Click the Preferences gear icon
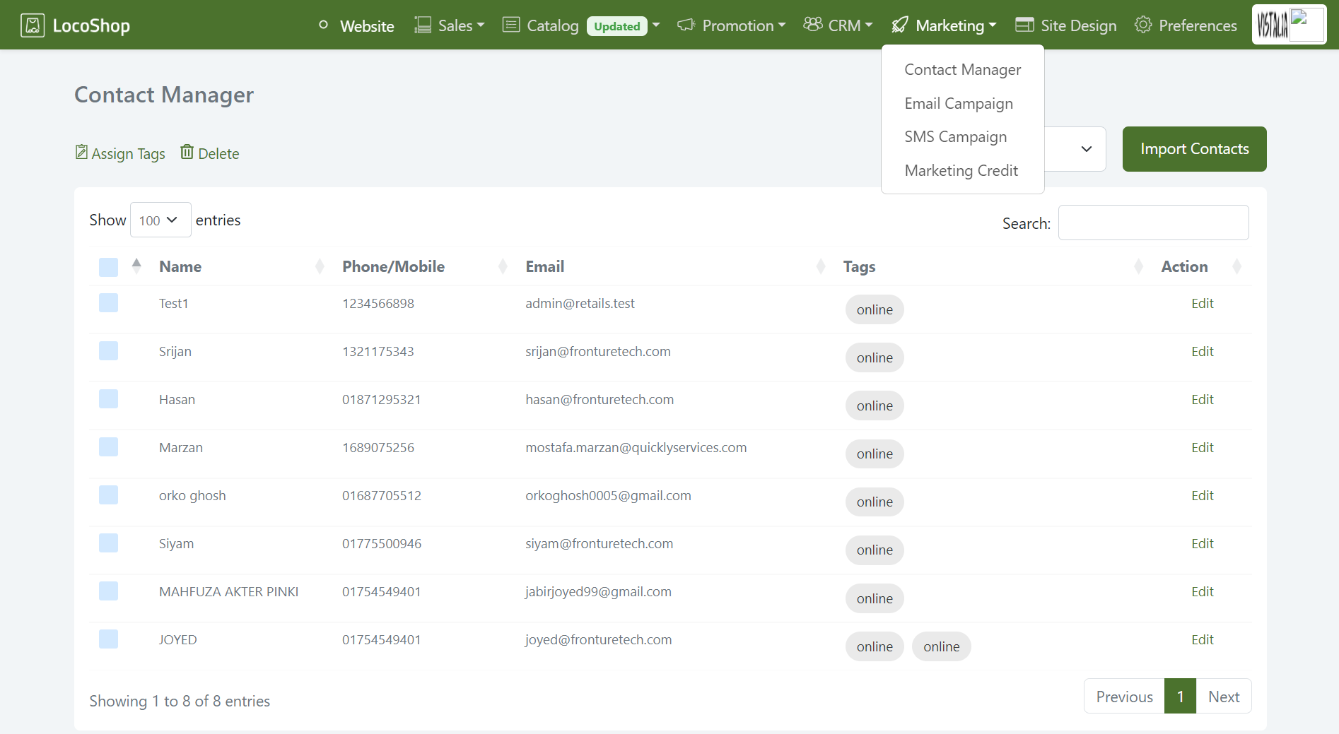This screenshot has width=1339, height=734. [1142, 25]
